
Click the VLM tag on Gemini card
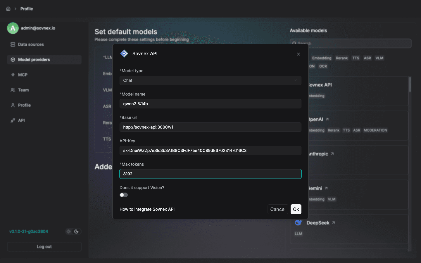coord(332,199)
